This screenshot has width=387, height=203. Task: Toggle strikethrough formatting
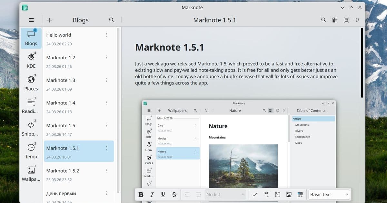pyautogui.click(x=174, y=195)
